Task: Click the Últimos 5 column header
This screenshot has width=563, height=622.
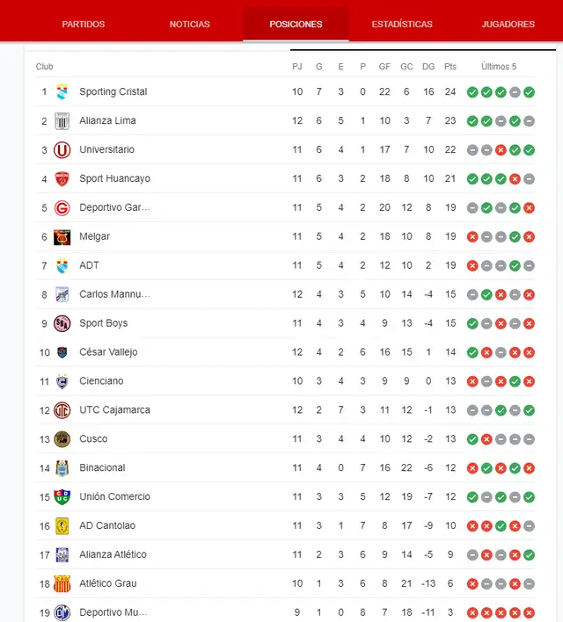Action: [x=500, y=67]
